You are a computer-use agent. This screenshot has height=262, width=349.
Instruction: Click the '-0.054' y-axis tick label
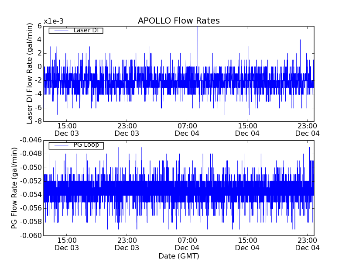31,194
